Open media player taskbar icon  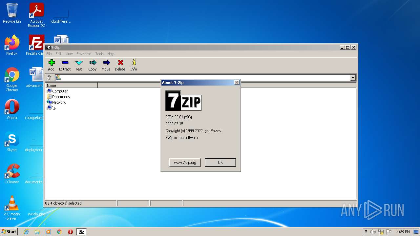tap(48, 232)
